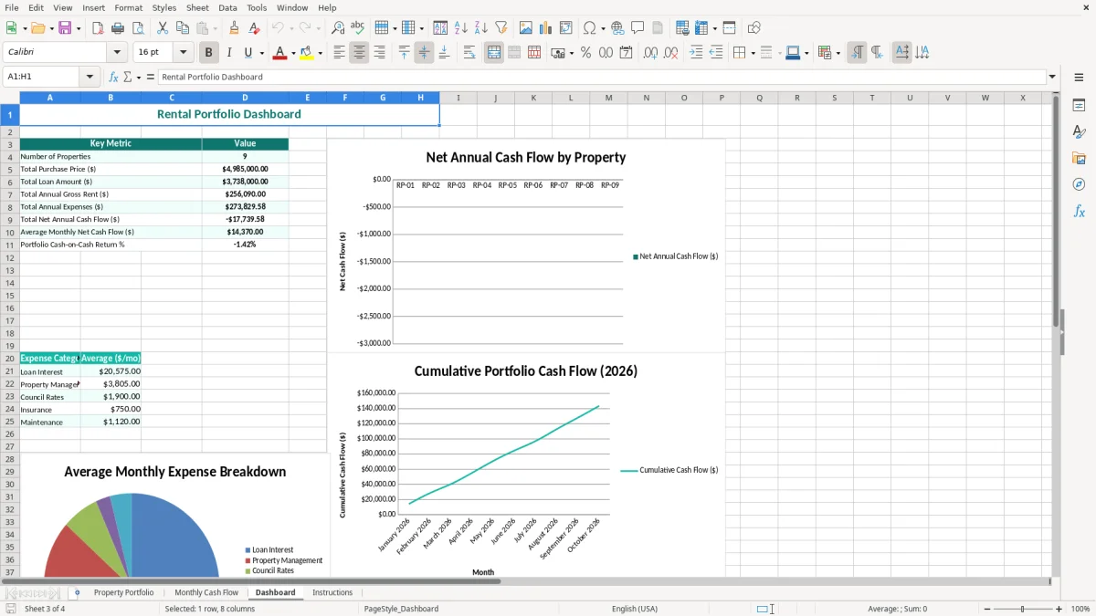Screen dimensions: 1096x616
Task: Switch to the Property Portfolio sheet tab
Action: pyautogui.click(x=123, y=592)
